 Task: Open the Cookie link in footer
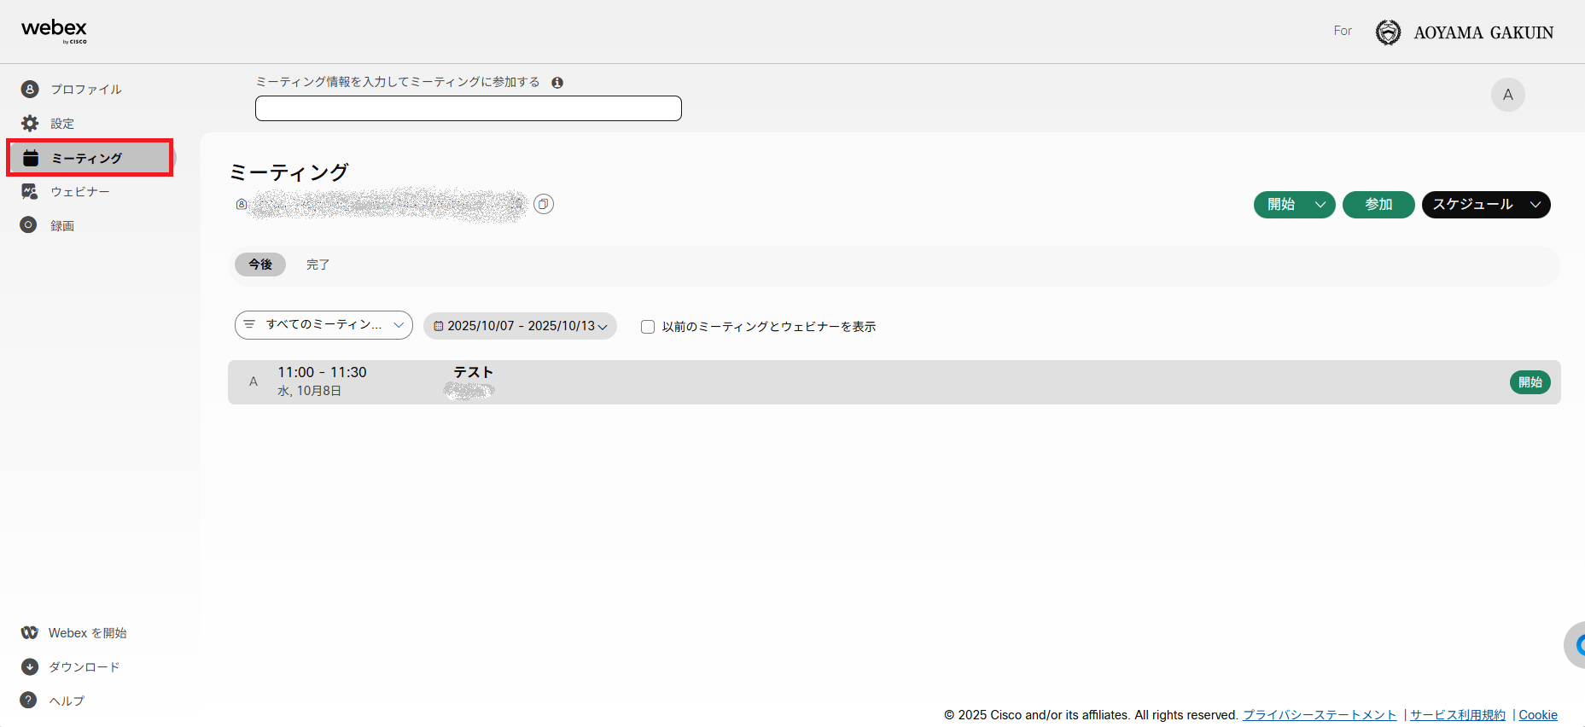[1538, 715]
